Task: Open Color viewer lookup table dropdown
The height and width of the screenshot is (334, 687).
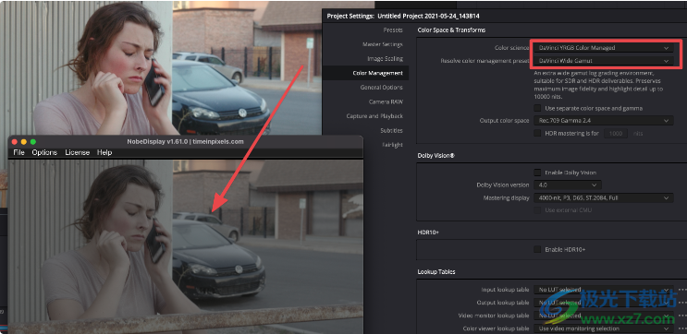Action: pos(603,328)
